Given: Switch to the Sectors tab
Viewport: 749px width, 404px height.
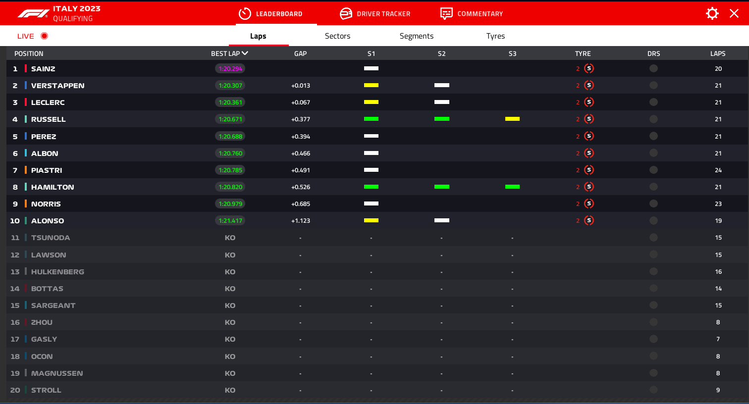Looking at the screenshot, I should pyautogui.click(x=337, y=36).
